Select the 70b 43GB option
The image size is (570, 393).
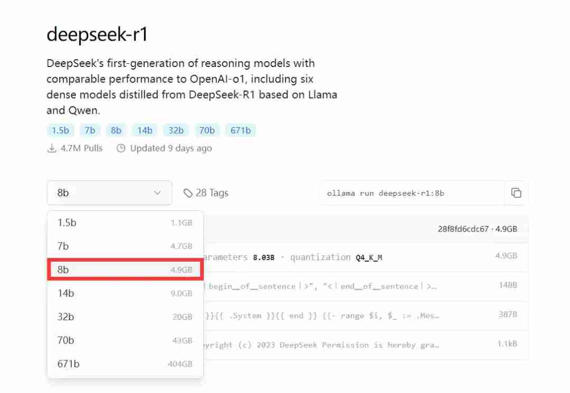tap(125, 340)
